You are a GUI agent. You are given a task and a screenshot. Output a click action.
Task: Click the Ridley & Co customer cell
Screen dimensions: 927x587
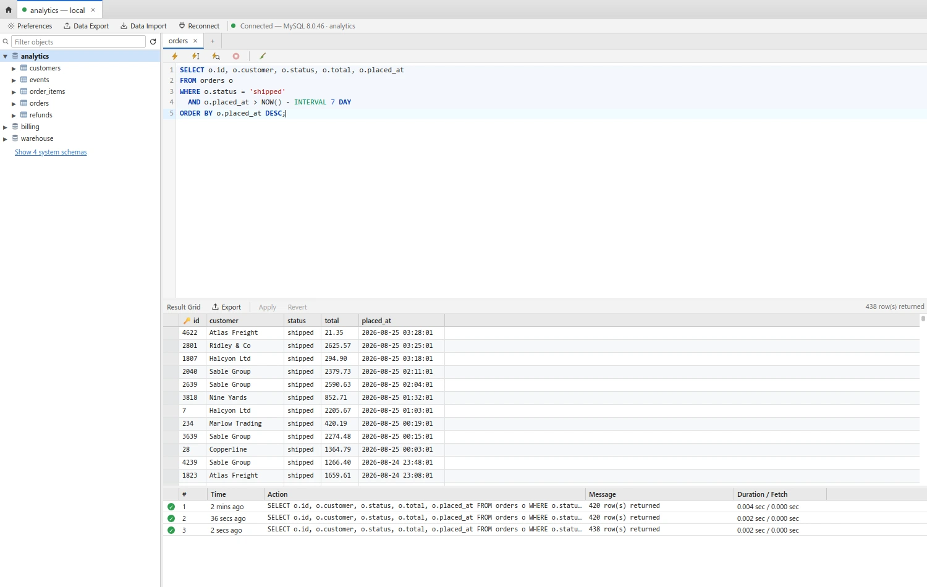pos(245,345)
